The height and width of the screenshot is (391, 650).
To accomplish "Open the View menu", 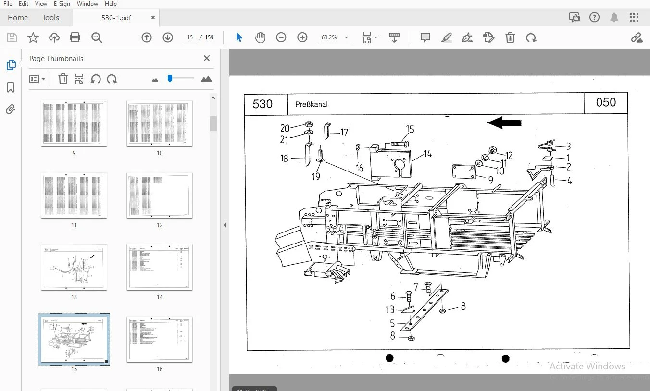I will [x=41, y=4].
